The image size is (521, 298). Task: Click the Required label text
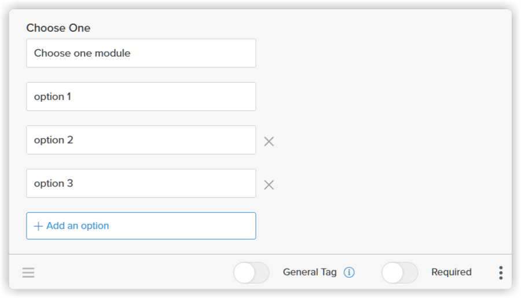[x=451, y=272]
